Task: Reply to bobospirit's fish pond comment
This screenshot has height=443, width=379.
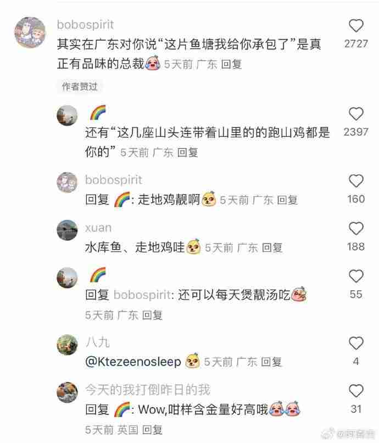Action: (231, 64)
